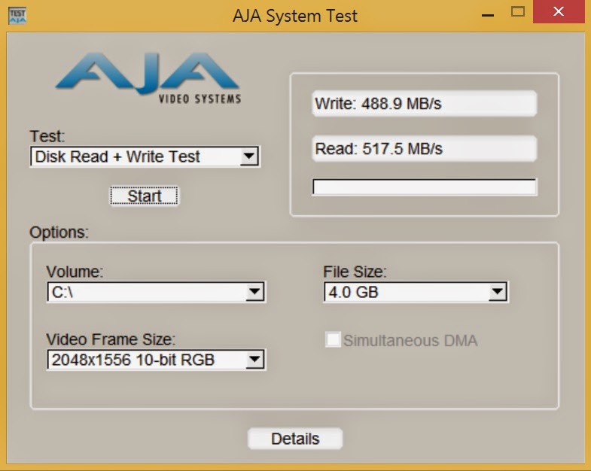This screenshot has height=471, width=591.
Task: Open the Details button
Action: coord(295,439)
